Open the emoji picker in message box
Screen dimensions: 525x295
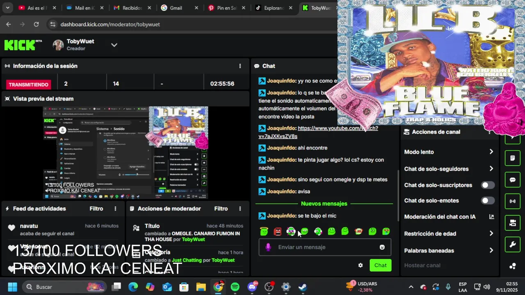382,247
